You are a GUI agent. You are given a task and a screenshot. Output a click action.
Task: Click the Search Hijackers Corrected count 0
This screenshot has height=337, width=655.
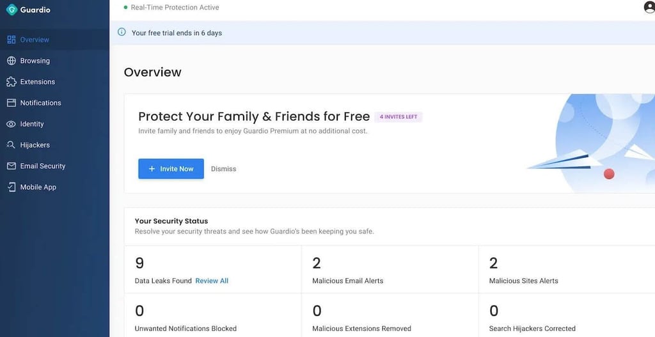494,311
